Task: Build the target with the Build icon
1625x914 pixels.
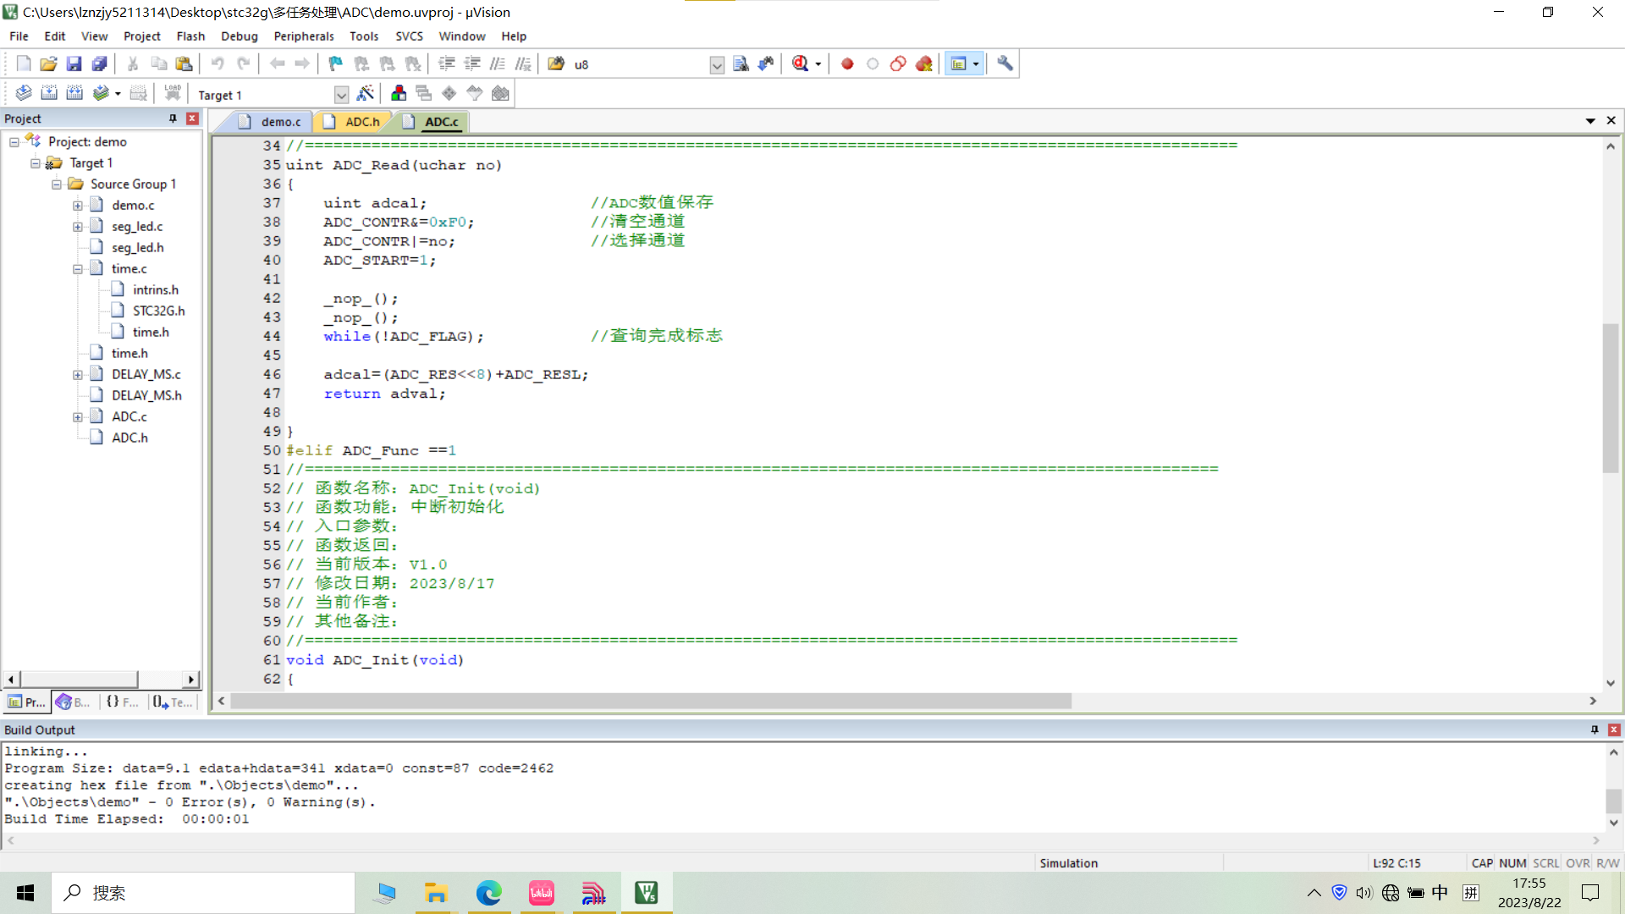Action: tap(49, 93)
